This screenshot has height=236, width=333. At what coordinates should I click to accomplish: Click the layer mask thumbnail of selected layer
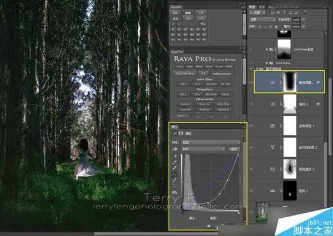click(290, 82)
